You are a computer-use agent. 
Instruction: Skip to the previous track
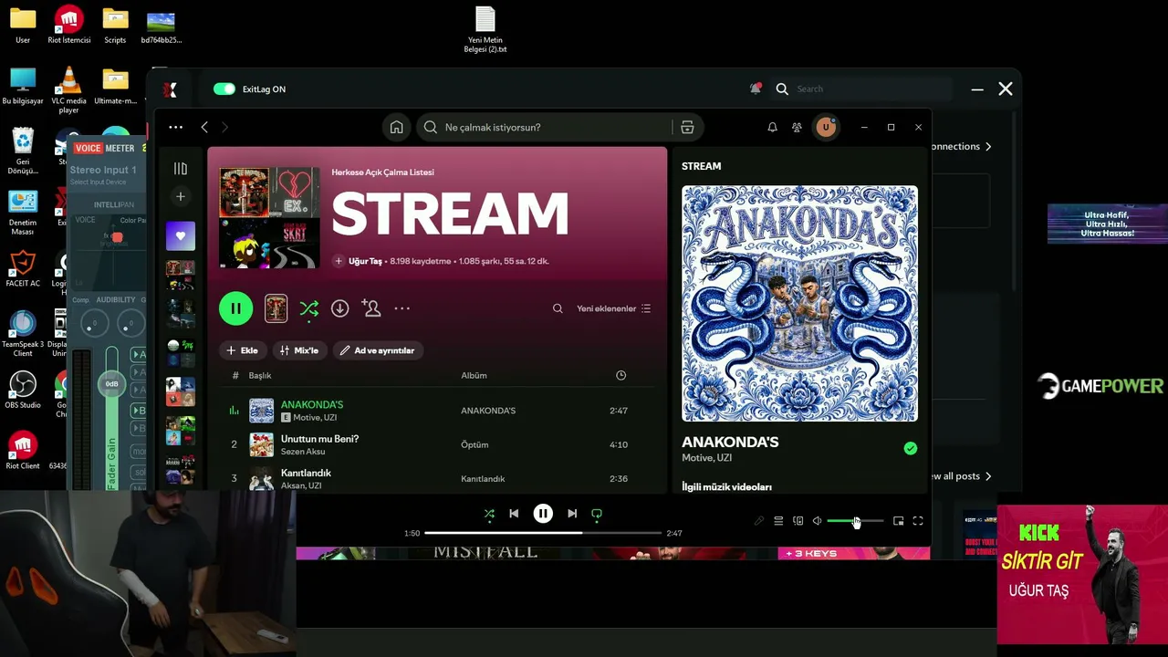(514, 514)
